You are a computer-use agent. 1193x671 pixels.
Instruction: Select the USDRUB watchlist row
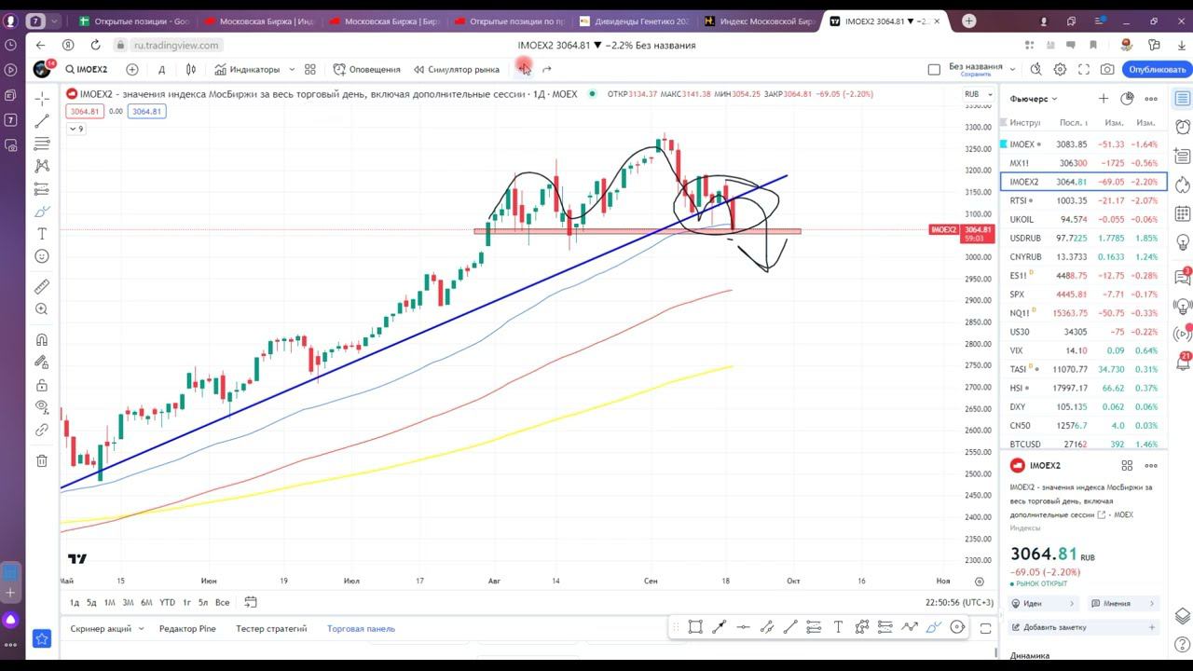pyautogui.click(x=1083, y=238)
